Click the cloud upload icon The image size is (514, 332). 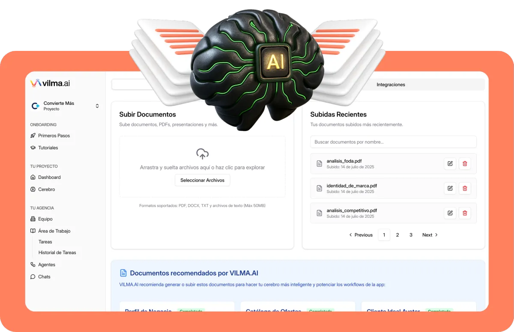pos(202,153)
